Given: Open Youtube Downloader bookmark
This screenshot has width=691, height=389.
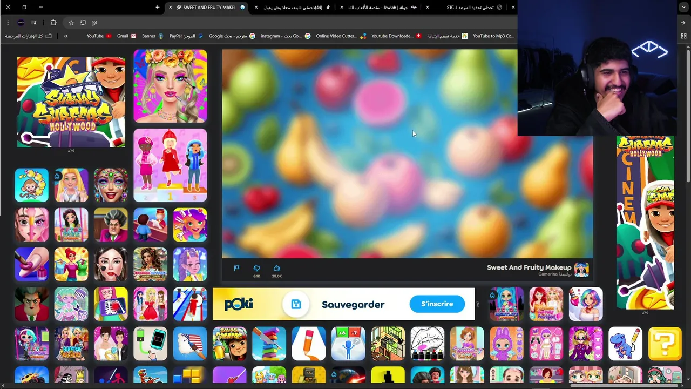Looking at the screenshot, I should coord(396,36).
